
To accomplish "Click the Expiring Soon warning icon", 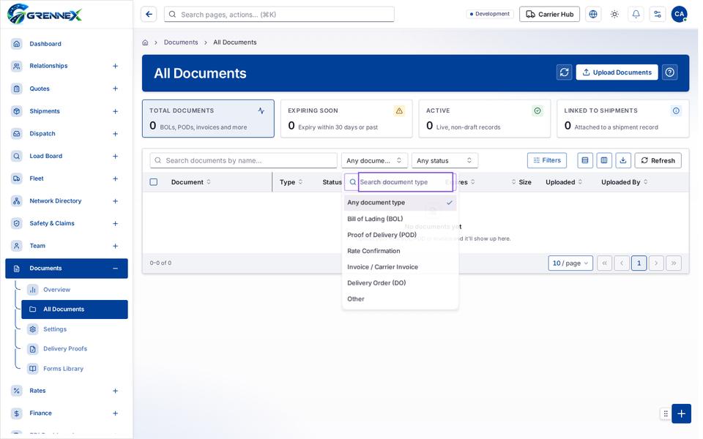I will click(x=399, y=110).
